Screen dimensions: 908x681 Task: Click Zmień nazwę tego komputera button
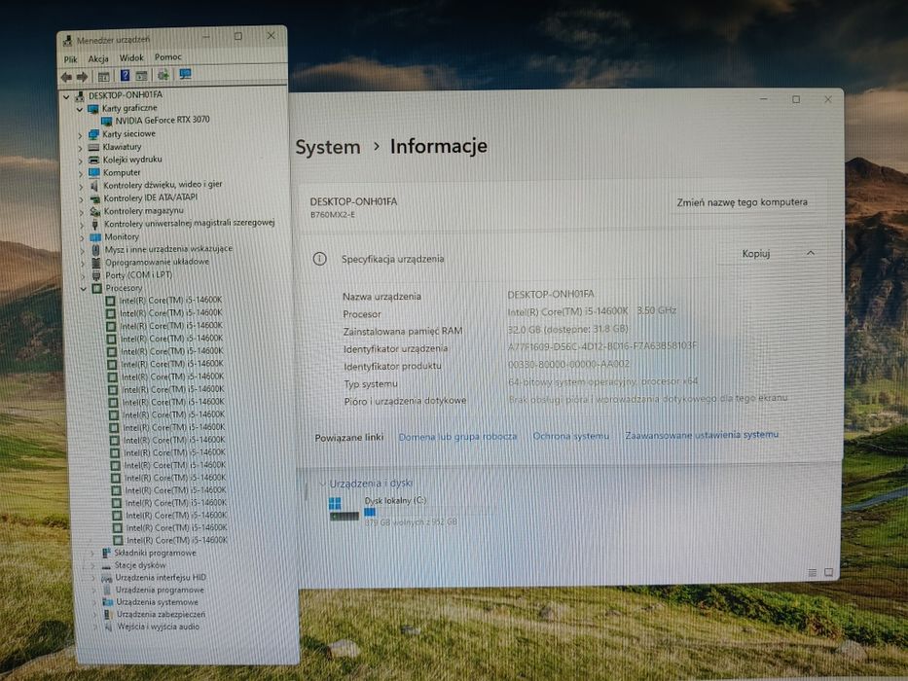click(x=742, y=202)
